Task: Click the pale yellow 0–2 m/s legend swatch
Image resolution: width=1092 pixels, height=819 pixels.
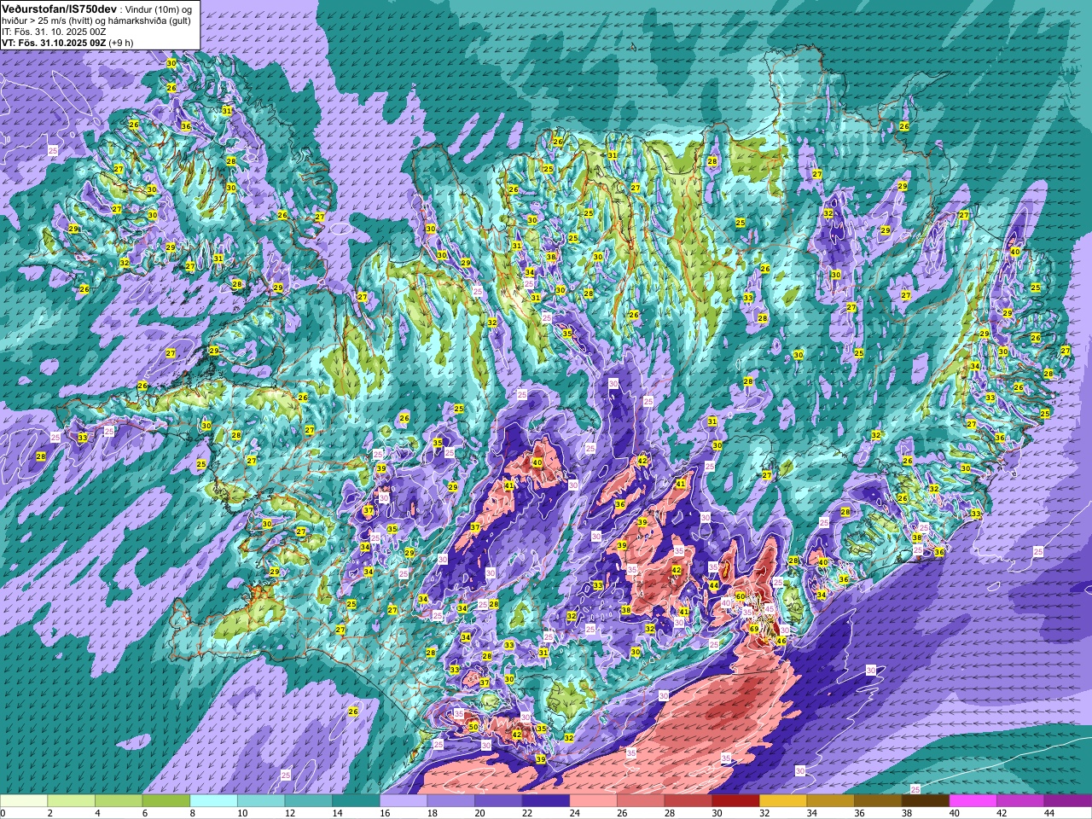Action: point(24,801)
